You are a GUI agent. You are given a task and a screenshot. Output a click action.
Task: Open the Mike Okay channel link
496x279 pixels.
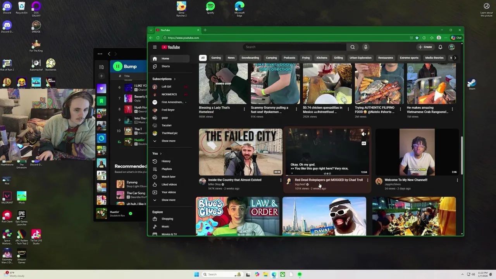click(214, 184)
